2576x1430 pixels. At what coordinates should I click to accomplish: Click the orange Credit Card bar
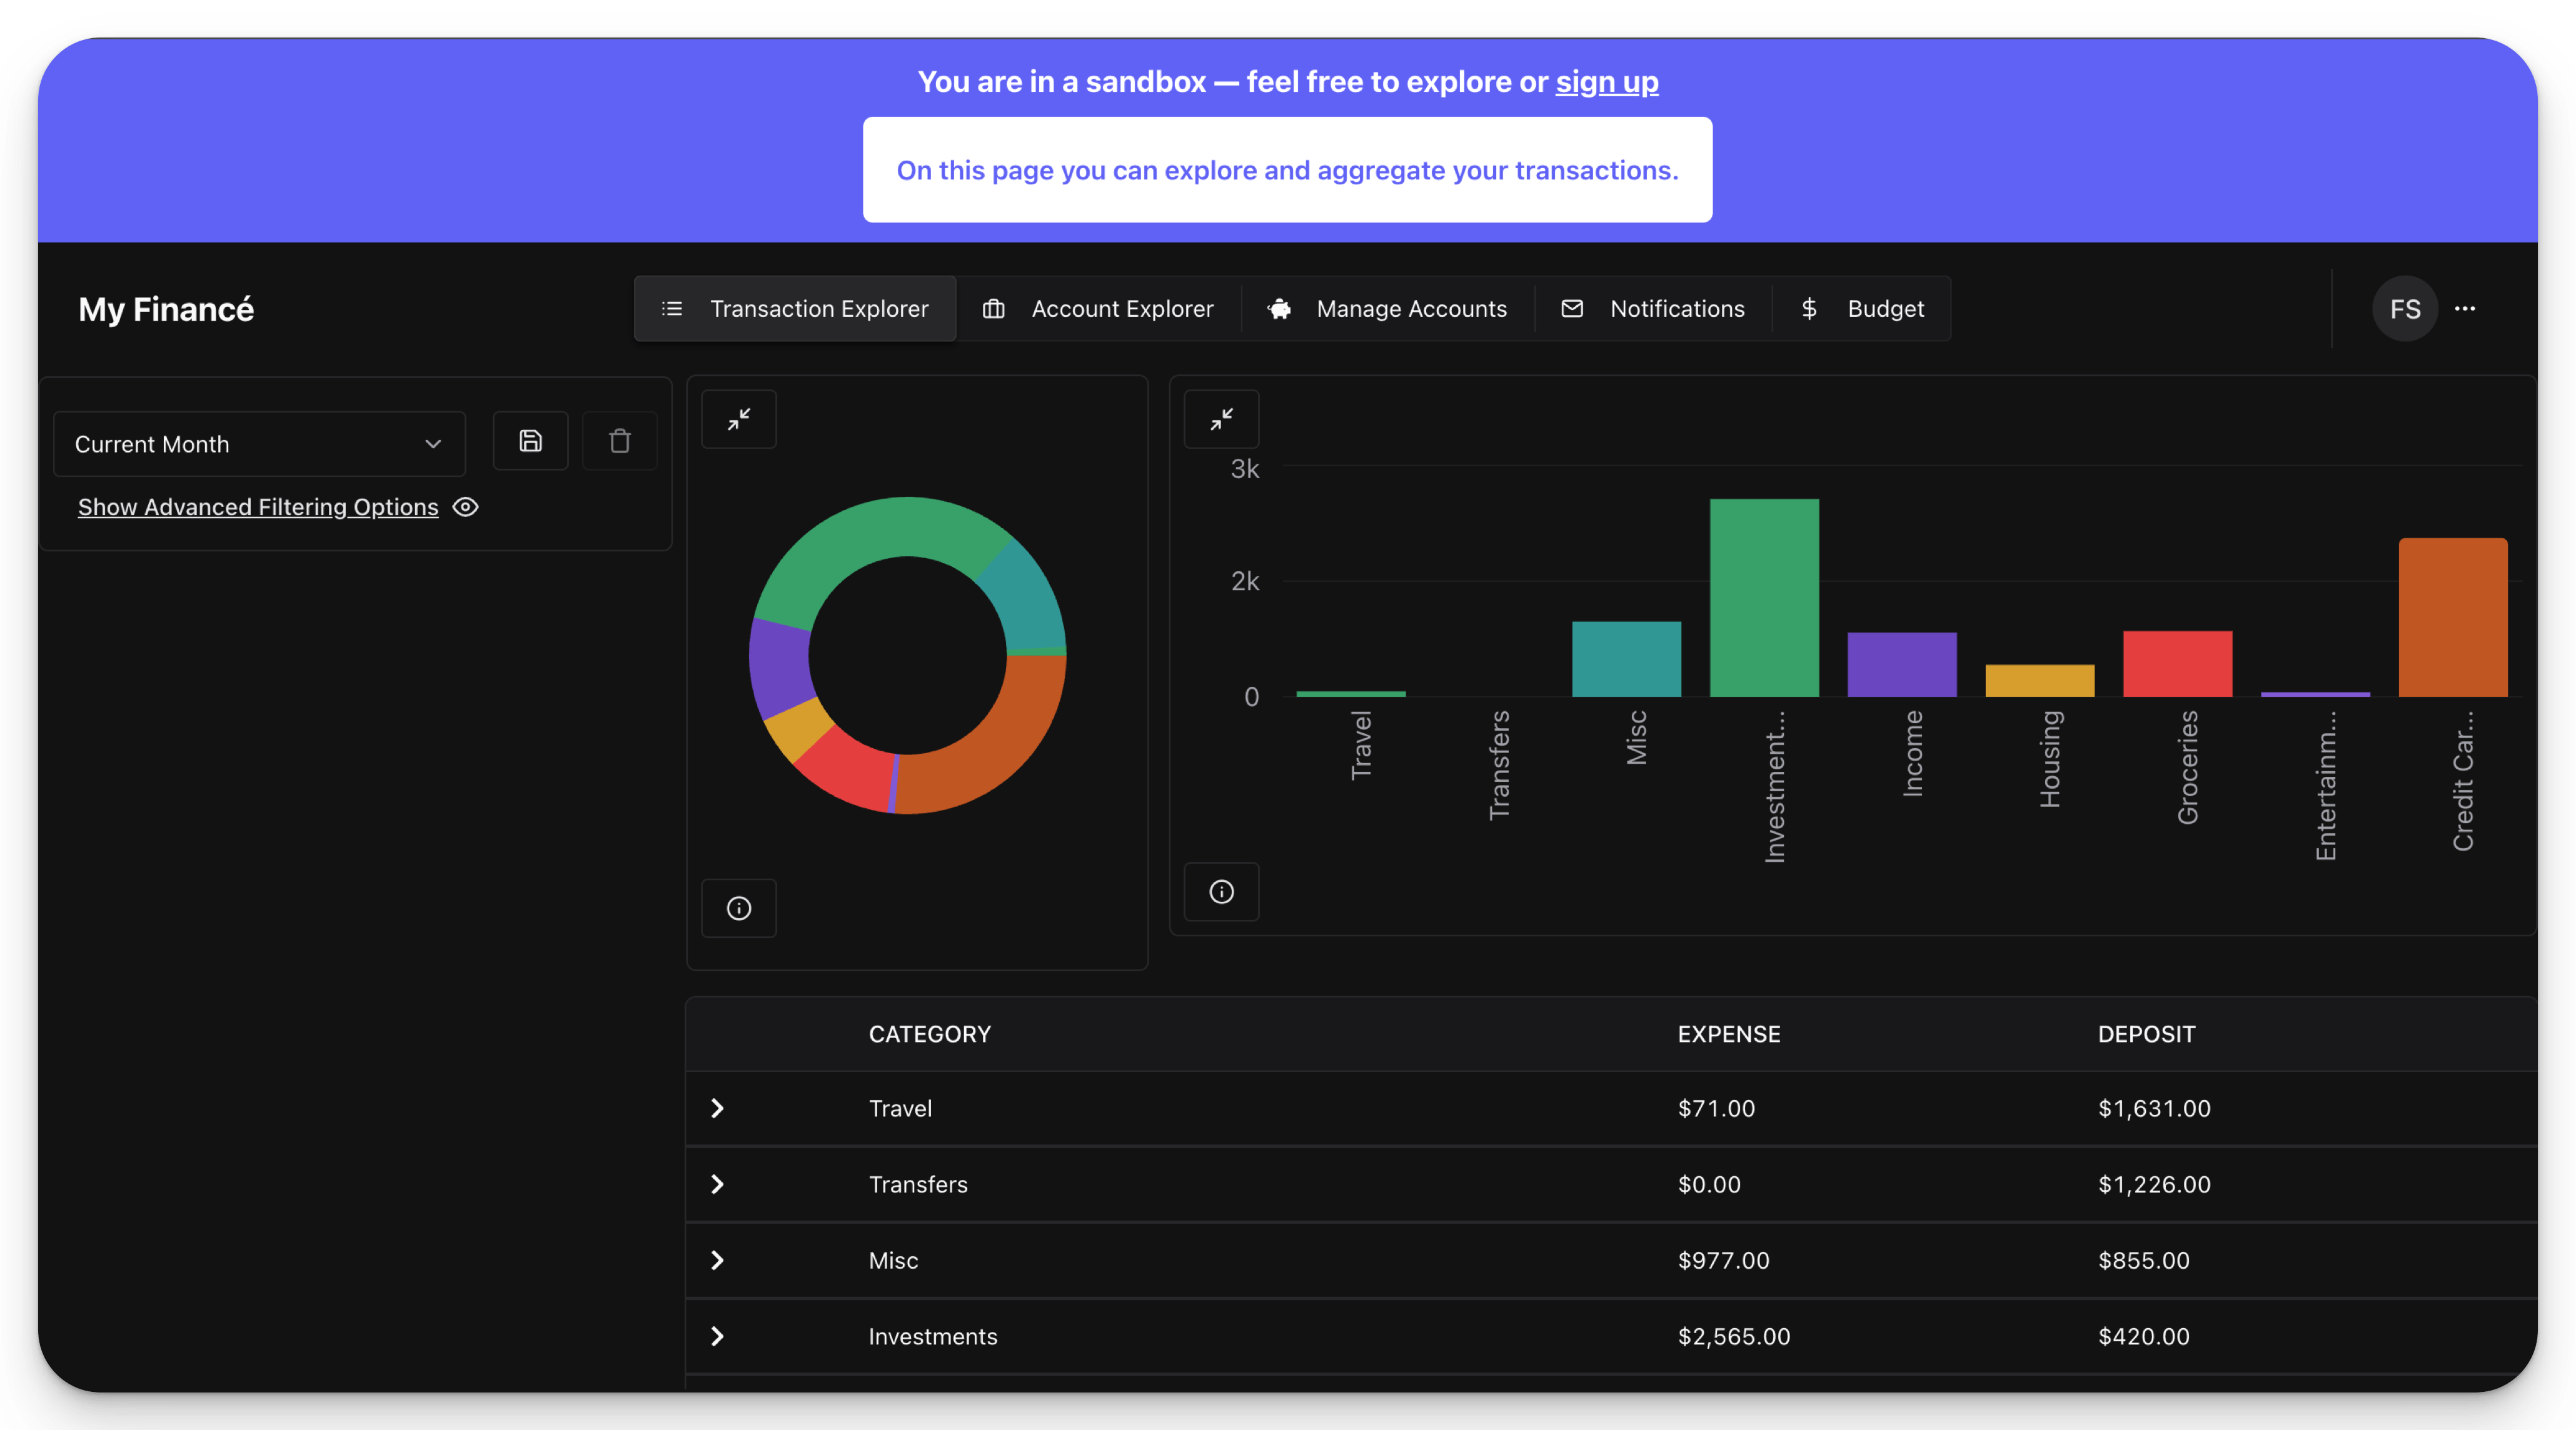click(2452, 617)
